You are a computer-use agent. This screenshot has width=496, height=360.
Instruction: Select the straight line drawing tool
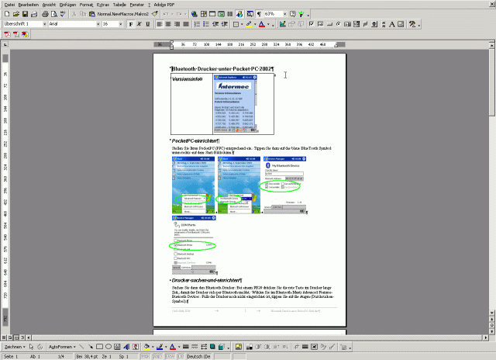pos(81,347)
